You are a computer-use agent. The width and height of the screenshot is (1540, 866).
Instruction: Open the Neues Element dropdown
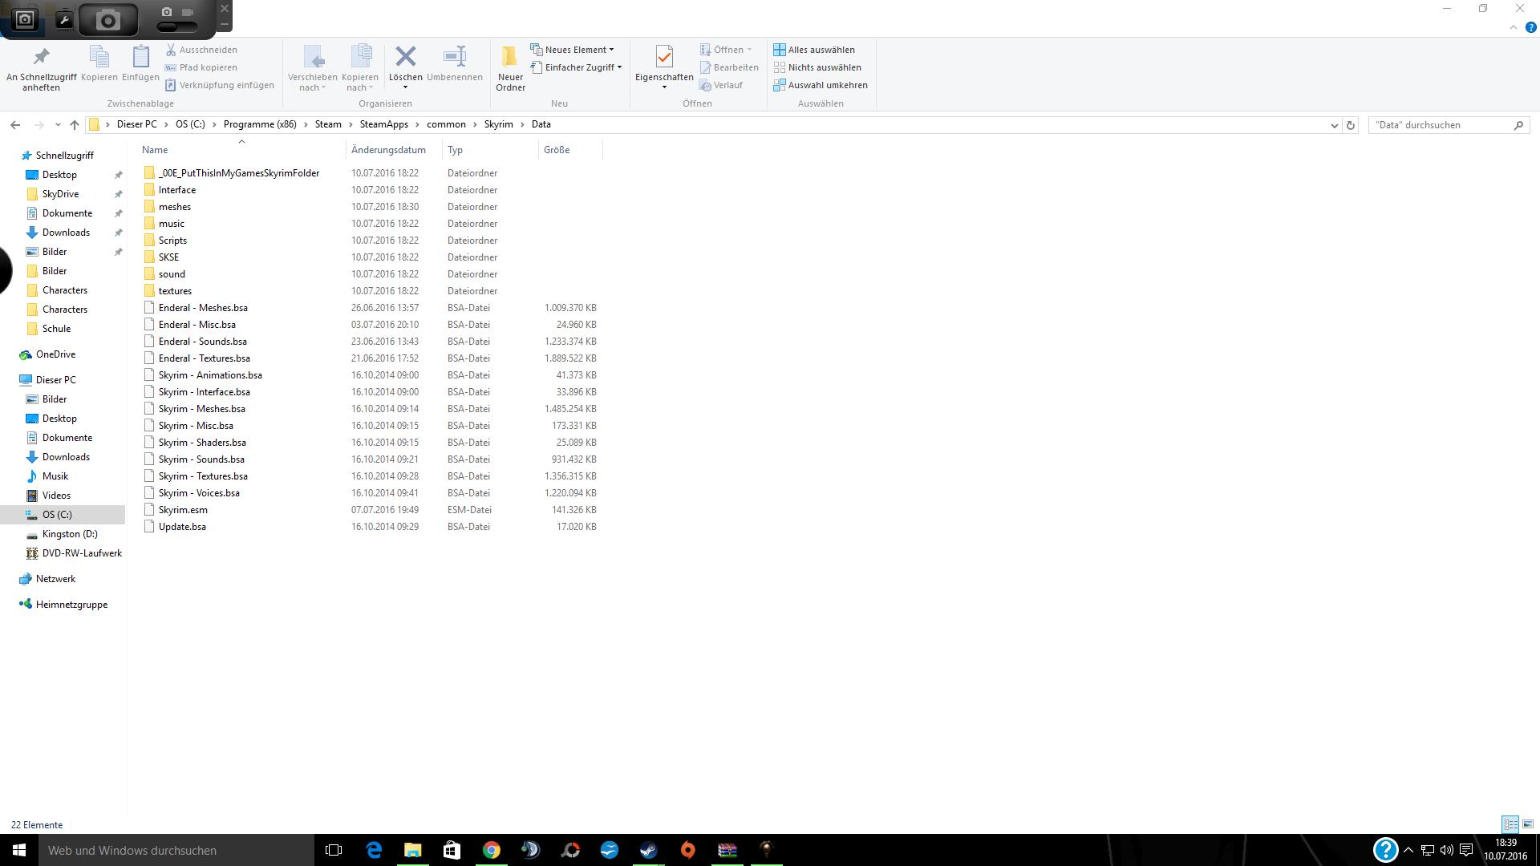pyautogui.click(x=575, y=50)
